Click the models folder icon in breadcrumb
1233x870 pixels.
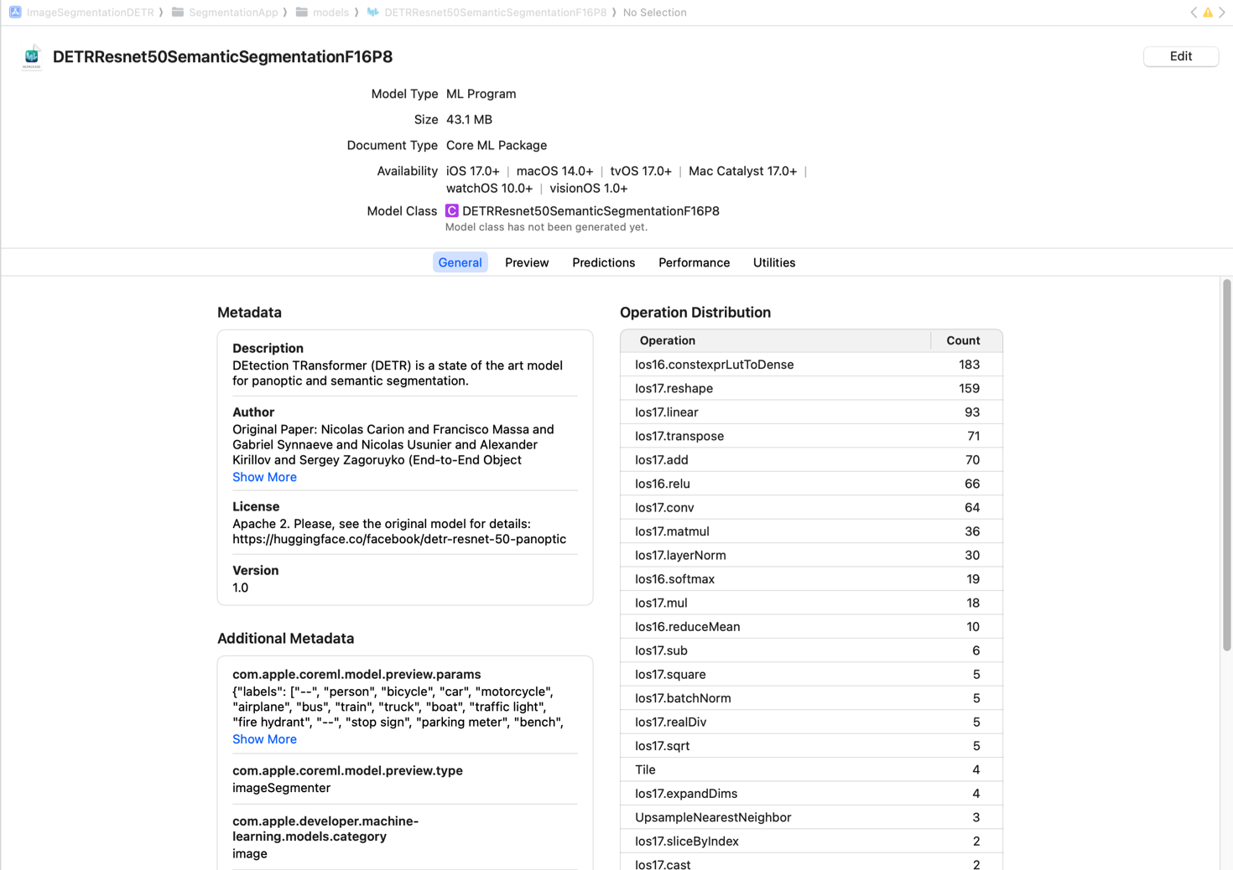[x=300, y=12]
